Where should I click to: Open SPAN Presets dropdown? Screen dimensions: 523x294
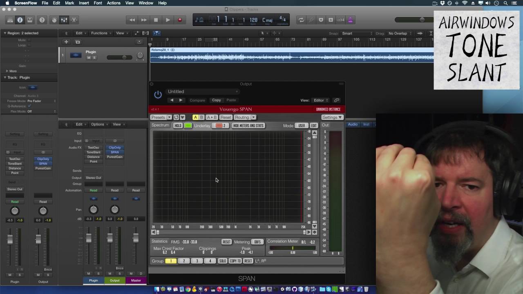point(161,117)
